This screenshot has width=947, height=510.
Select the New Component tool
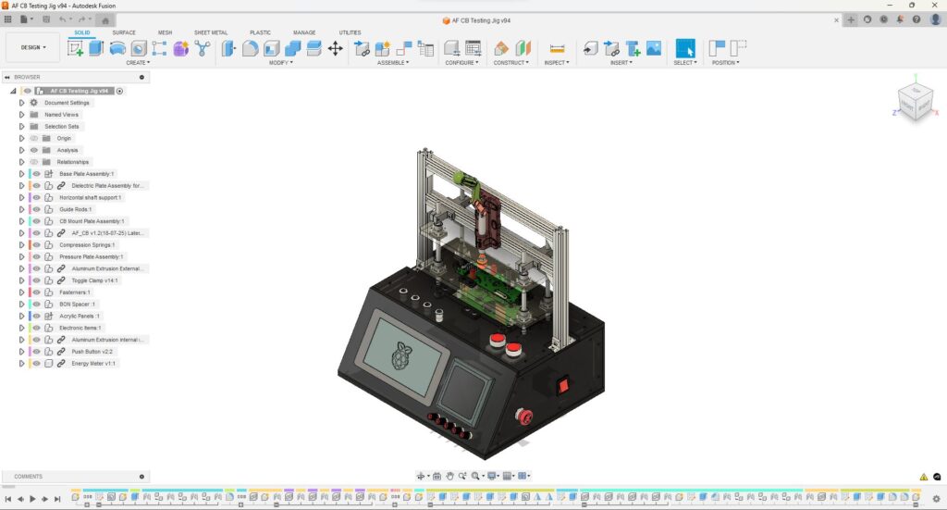(x=383, y=48)
